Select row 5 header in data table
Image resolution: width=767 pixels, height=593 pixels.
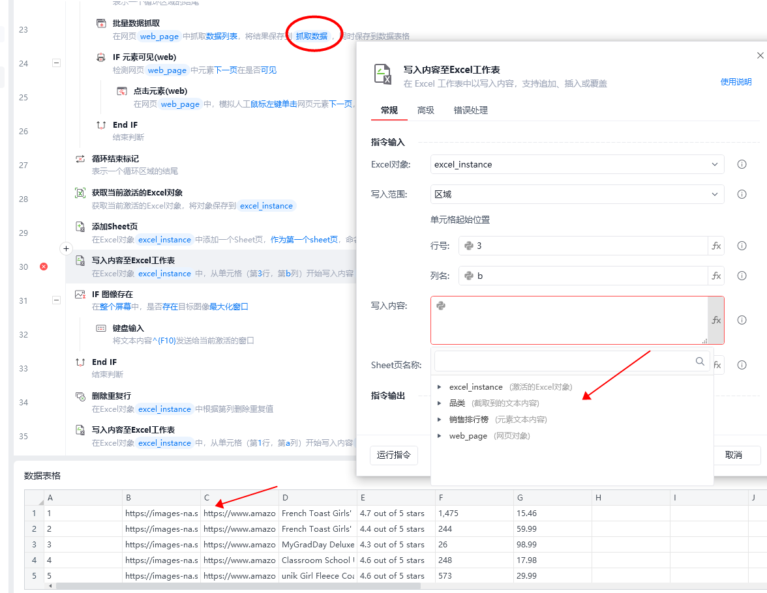pyautogui.click(x=34, y=576)
